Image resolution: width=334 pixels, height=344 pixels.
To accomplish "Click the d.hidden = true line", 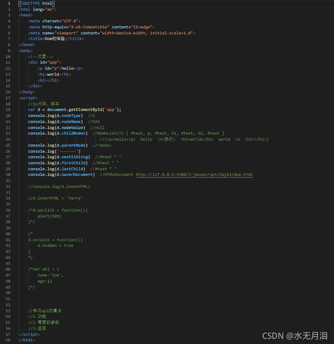I will (55, 246).
